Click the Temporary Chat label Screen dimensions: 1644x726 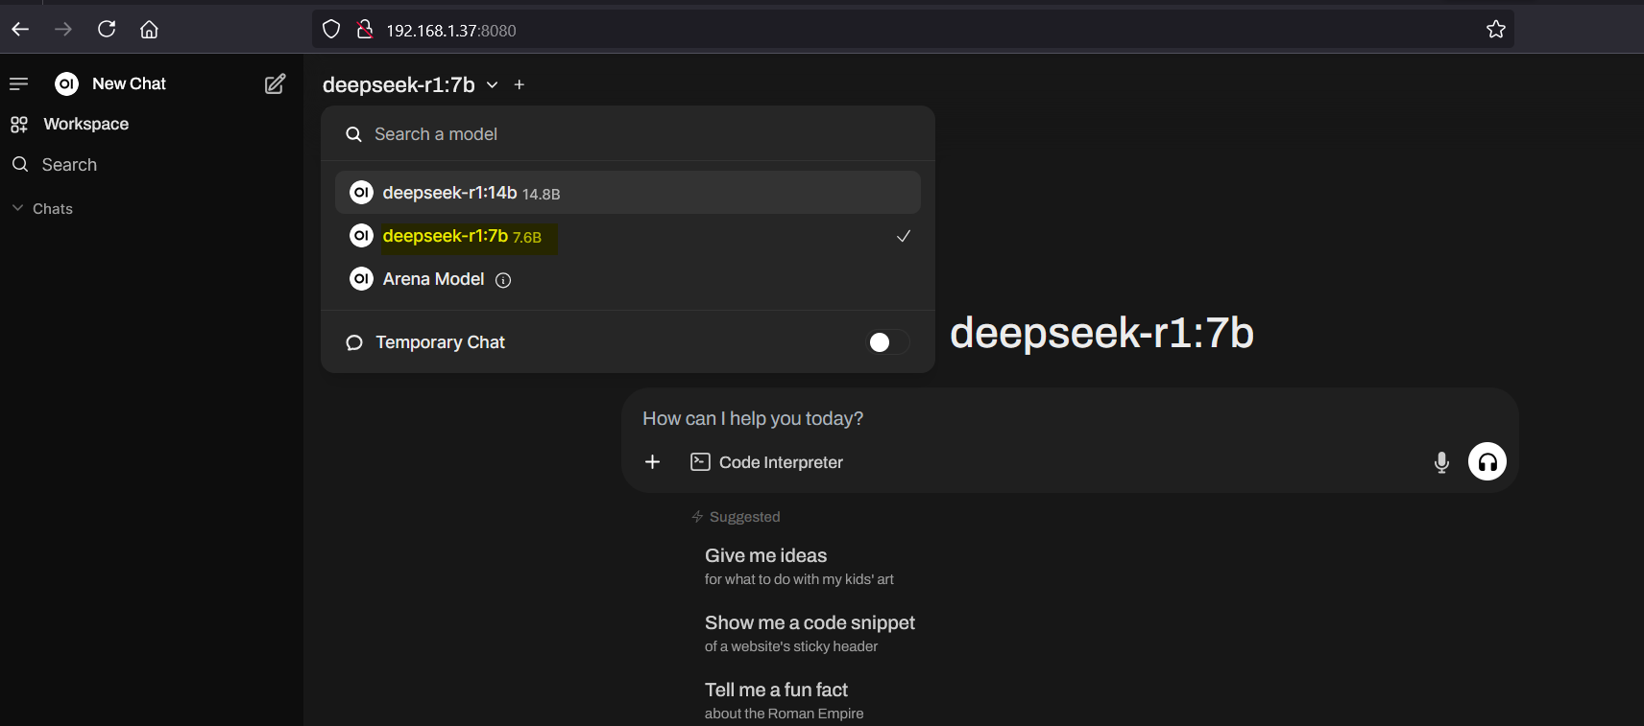tap(440, 342)
